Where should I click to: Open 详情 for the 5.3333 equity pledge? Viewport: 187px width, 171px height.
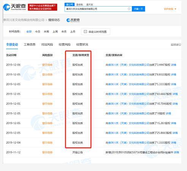(173, 84)
